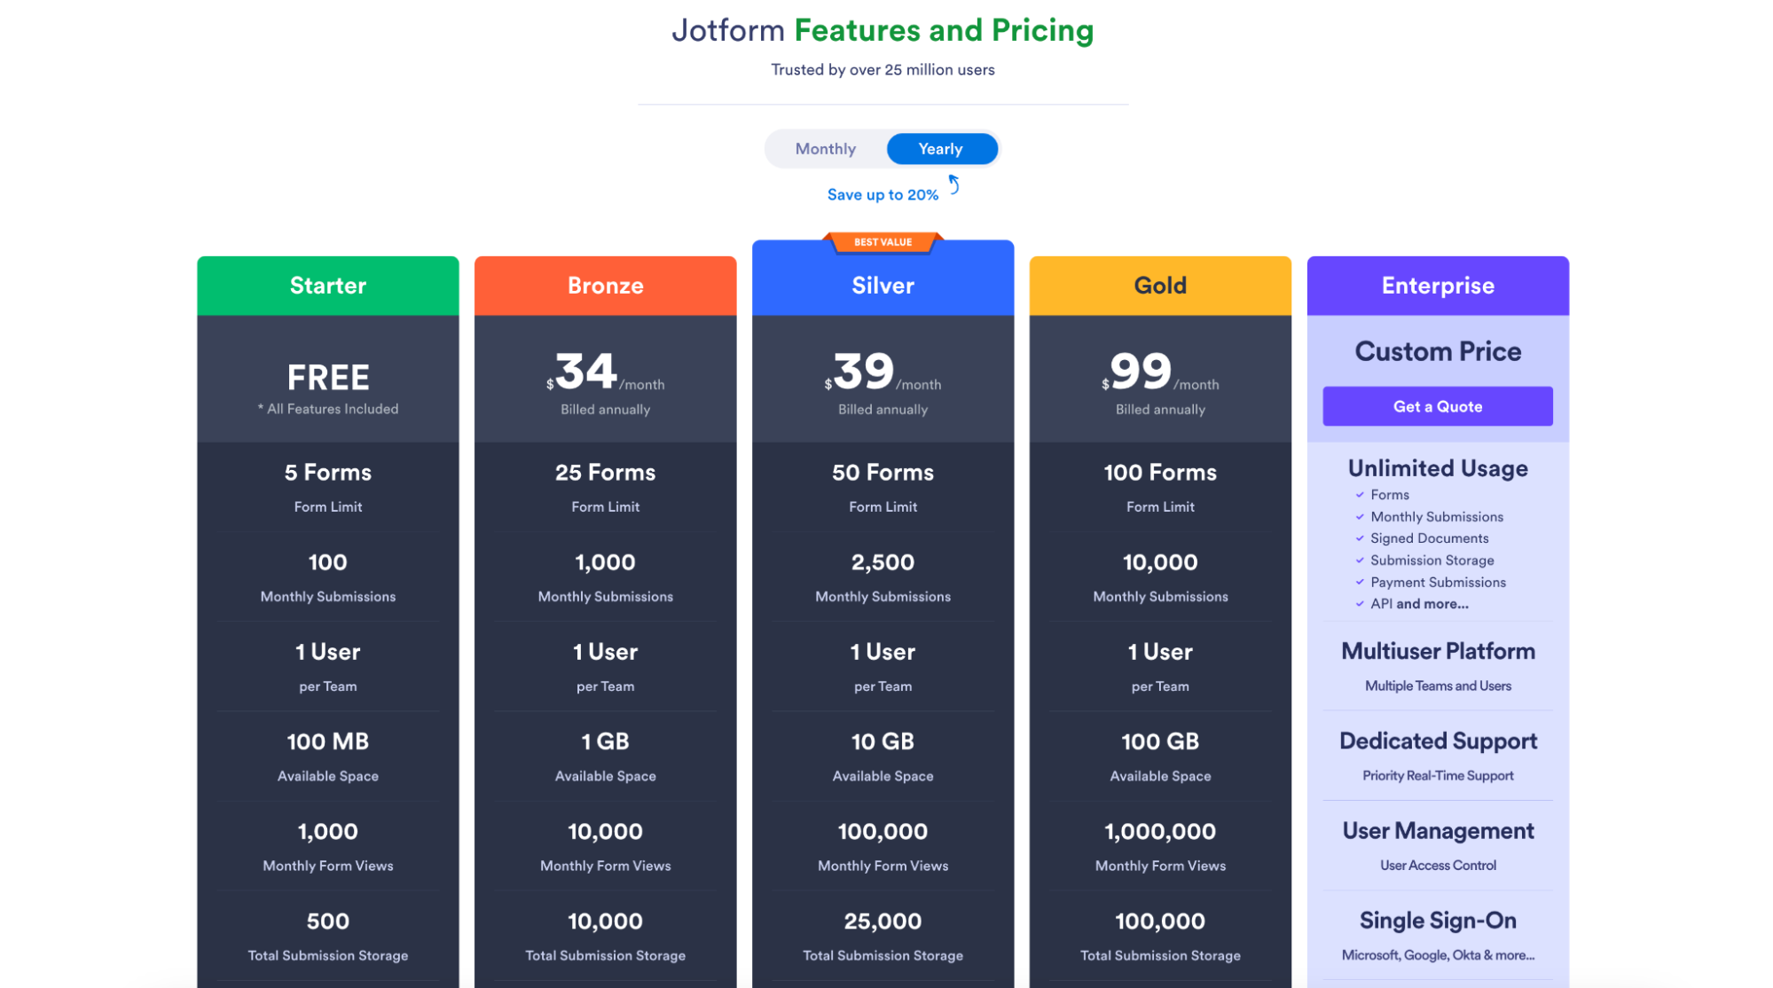Click the API and more checkmark icon

tap(1360, 604)
